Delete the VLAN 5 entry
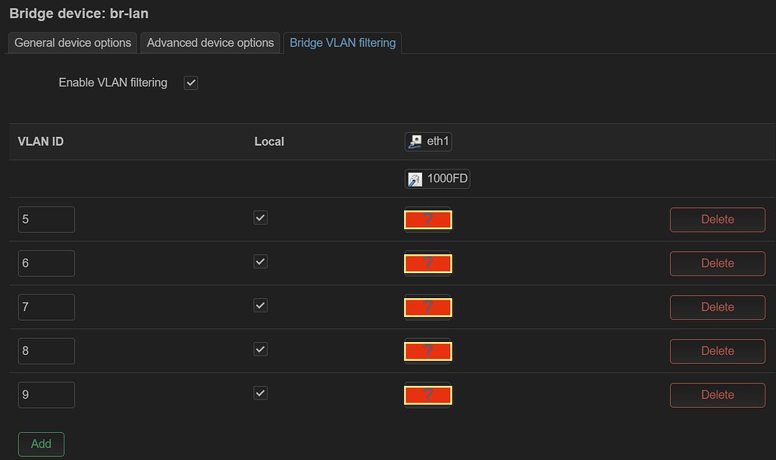The height and width of the screenshot is (460, 776). tap(717, 219)
